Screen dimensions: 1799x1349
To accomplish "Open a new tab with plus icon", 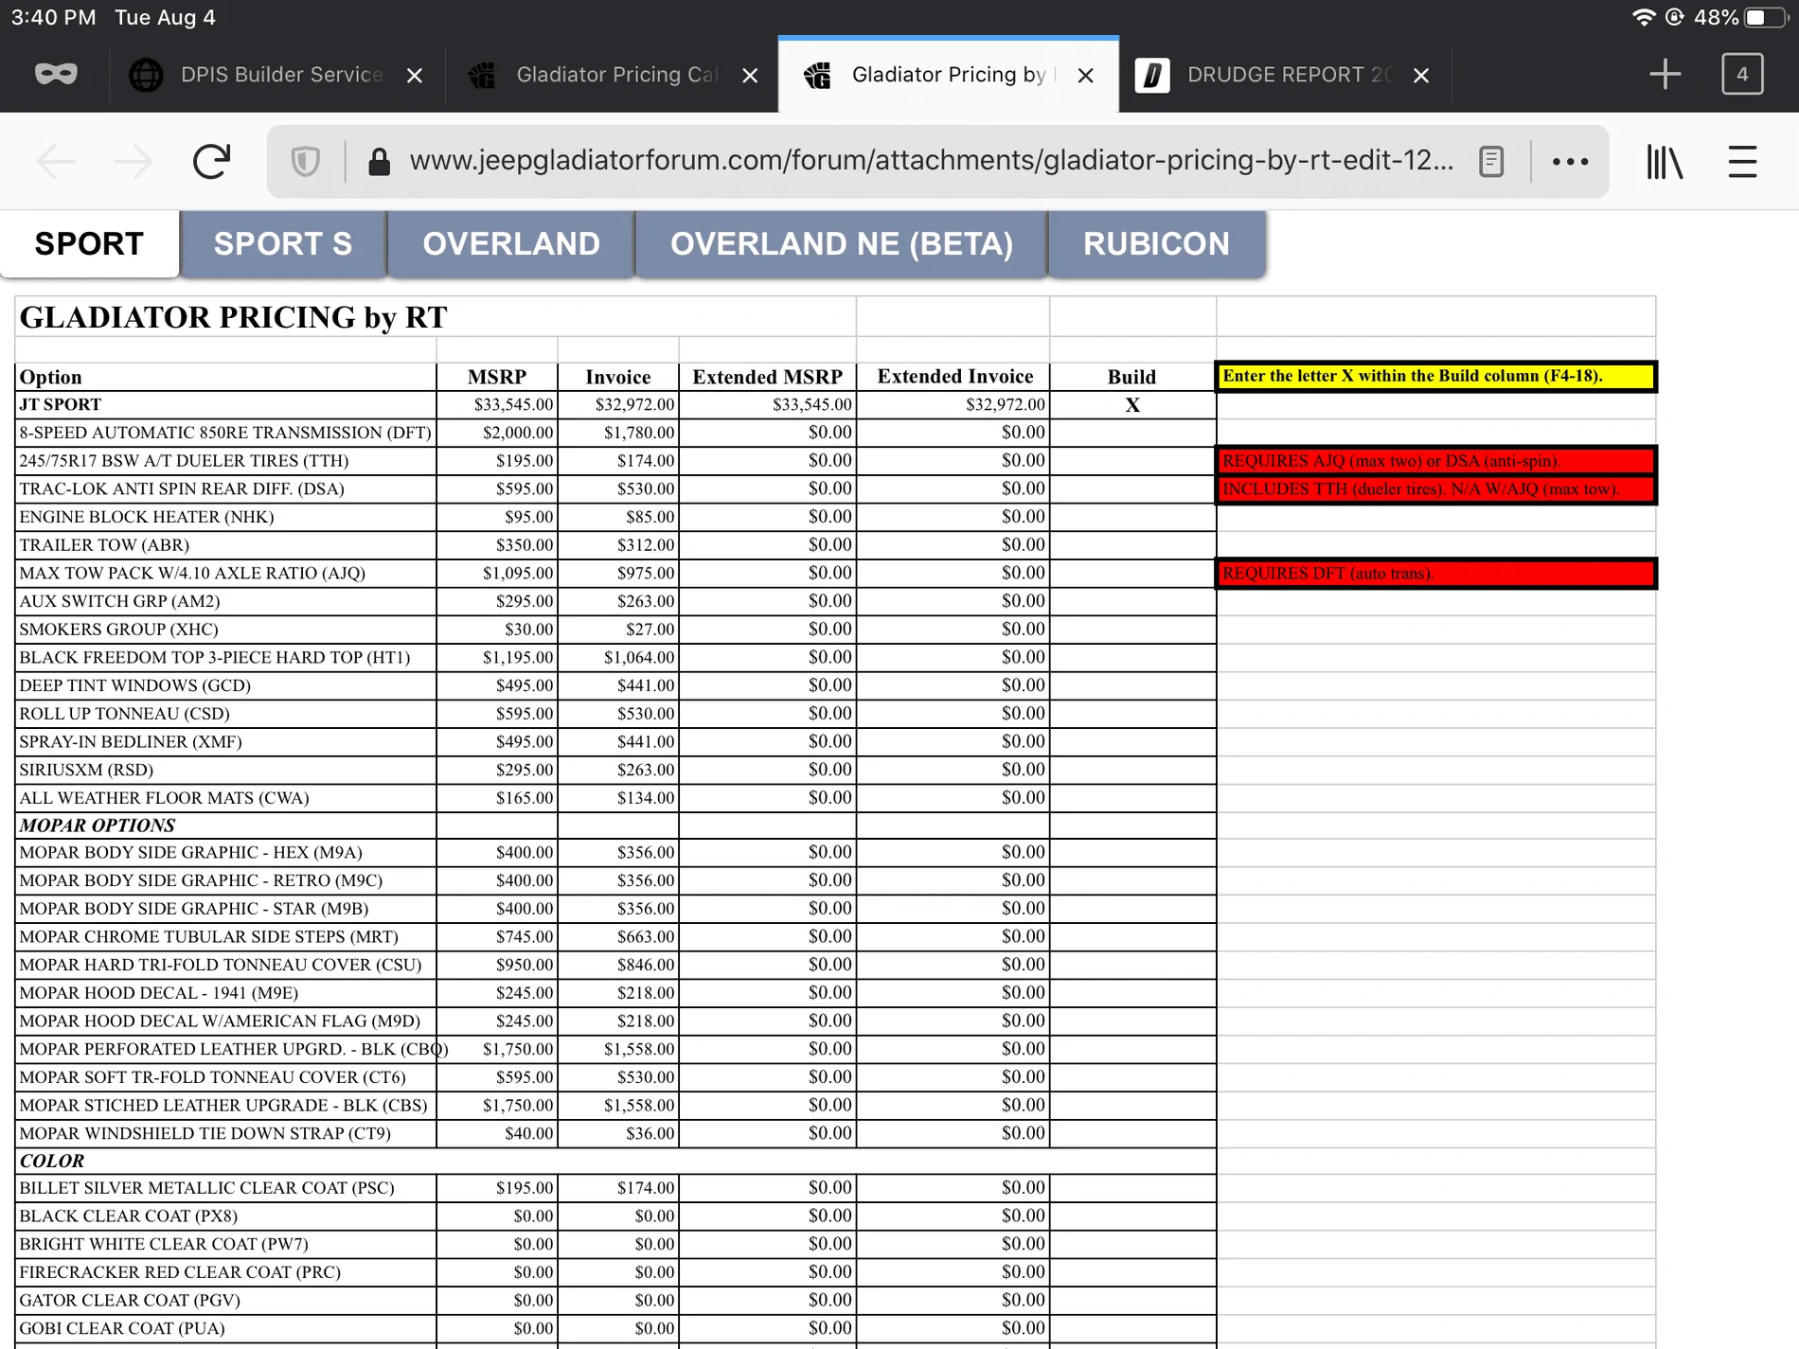I will (x=1665, y=74).
